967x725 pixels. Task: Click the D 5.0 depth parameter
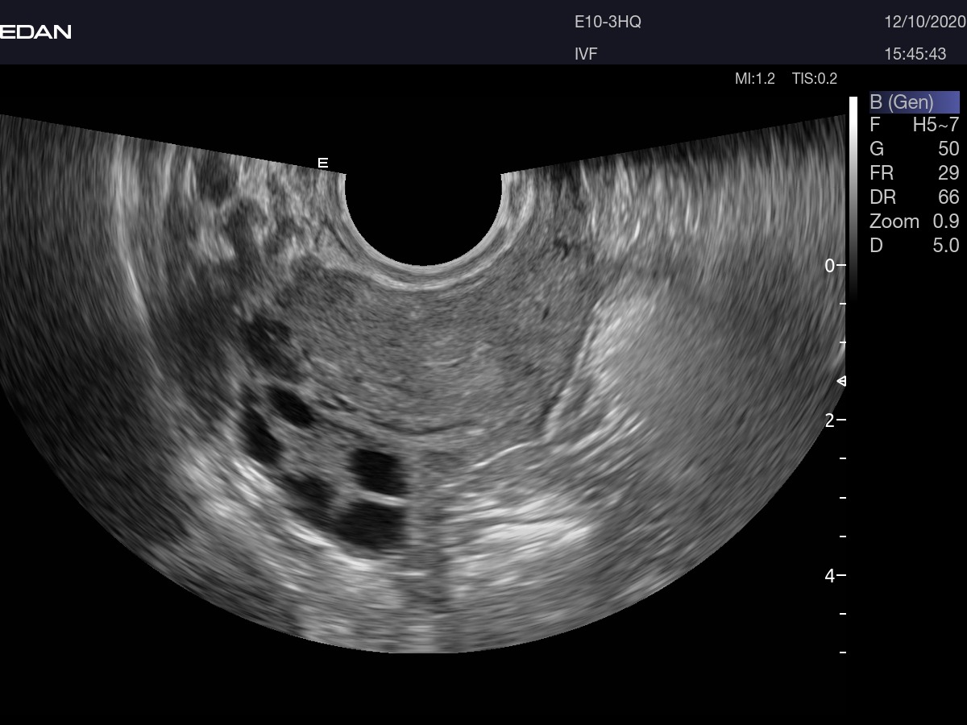click(914, 246)
